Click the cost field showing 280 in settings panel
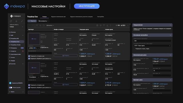Image resolution: width=183 pixels, height=103 pixels. [152, 41]
